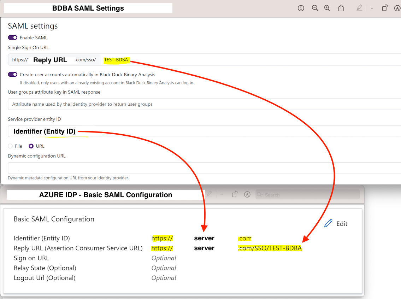Select the File radio button

pos(11,146)
